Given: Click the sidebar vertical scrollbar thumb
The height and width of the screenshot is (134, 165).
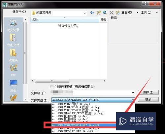Looking at the screenshot, I should pyautogui.click(x=25, y=53).
